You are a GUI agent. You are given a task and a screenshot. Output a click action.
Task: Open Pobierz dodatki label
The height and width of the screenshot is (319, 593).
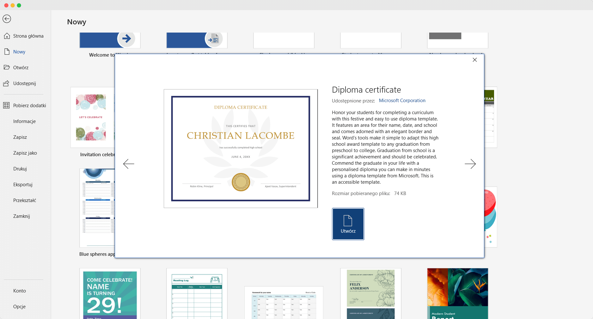[30, 106]
